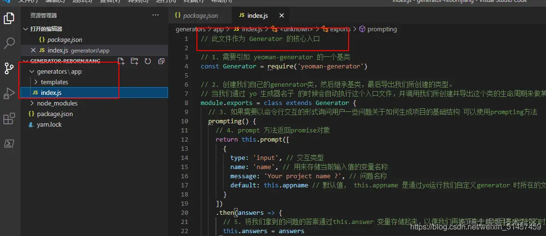Screen dimensions: 546x236
Task: Click the app breadcrumb segment
Action: [218, 29]
